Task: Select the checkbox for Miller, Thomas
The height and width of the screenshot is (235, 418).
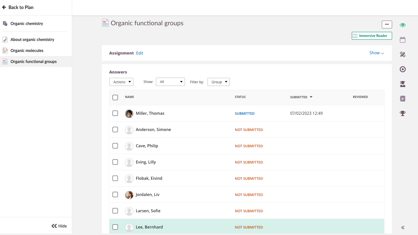Action: coord(115,113)
